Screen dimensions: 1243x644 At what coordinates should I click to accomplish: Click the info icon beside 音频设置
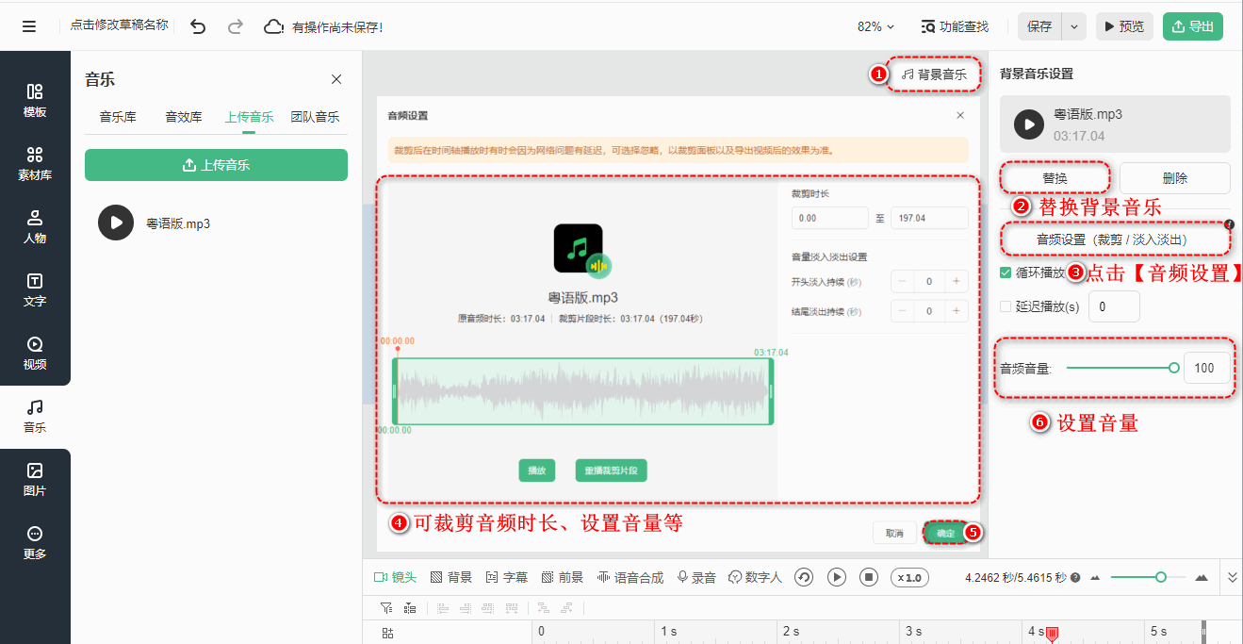1229,224
